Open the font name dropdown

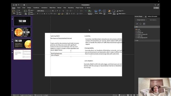(x=51, y=11)
